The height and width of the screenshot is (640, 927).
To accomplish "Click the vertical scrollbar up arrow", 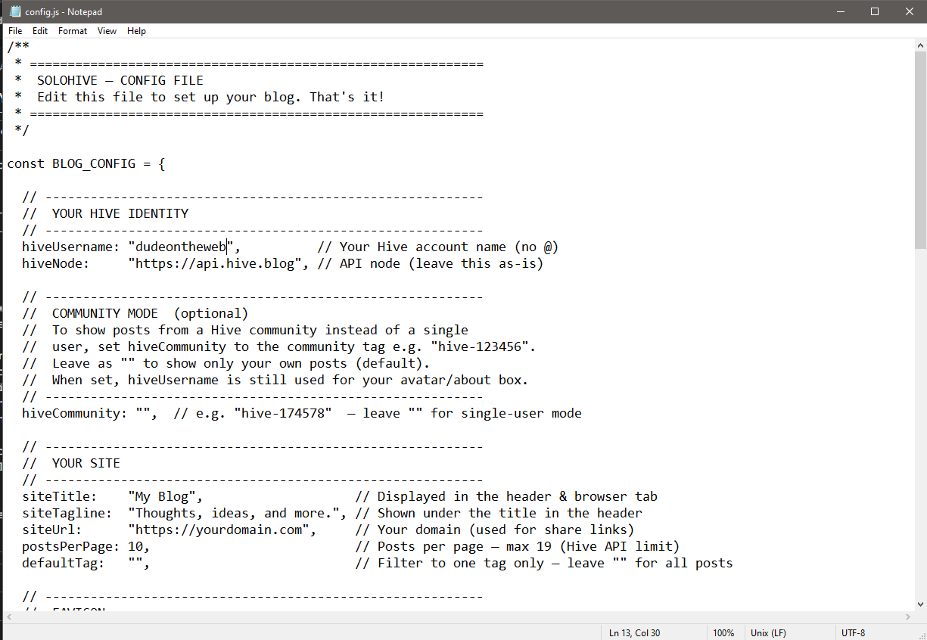I will 920,45.
